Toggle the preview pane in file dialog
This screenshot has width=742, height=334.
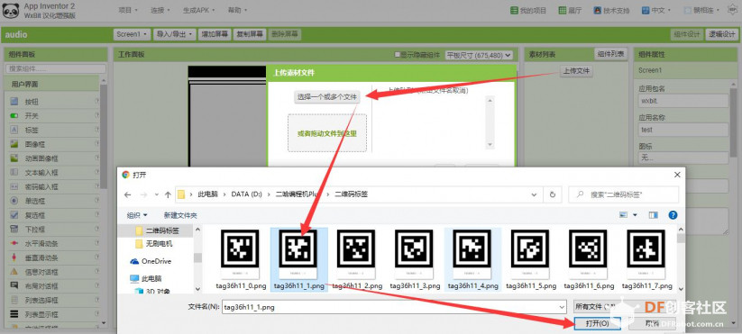click(654, 215)
